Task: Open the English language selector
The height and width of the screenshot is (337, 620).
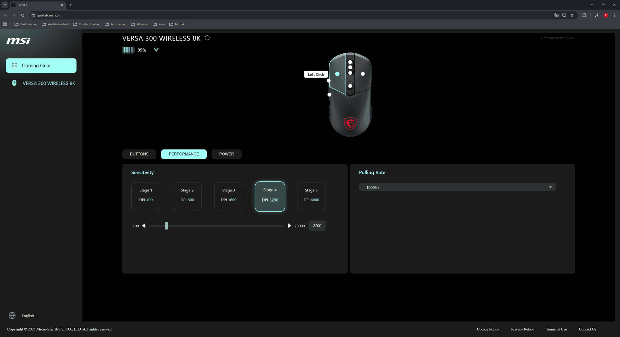Action: (28, 316)
